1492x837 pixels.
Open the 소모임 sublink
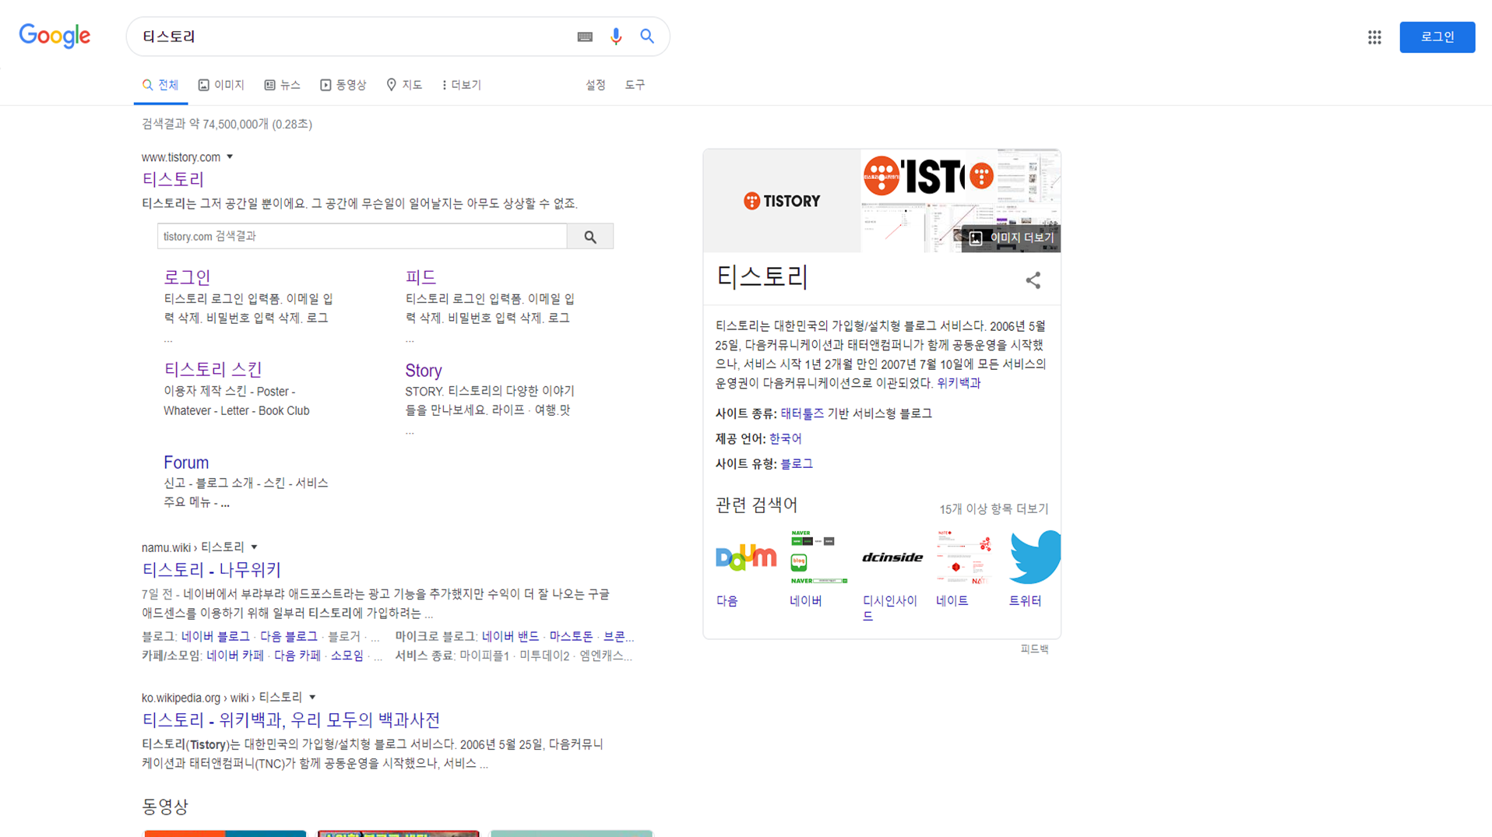[x=347, y=656]
